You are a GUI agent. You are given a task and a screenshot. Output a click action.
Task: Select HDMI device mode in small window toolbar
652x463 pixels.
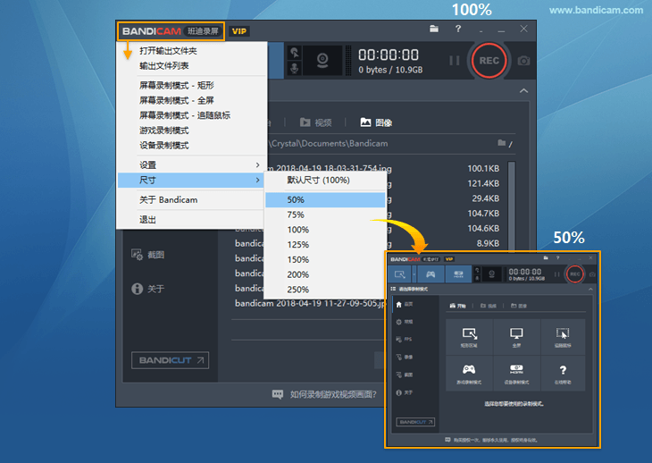(x=458, y=274)
